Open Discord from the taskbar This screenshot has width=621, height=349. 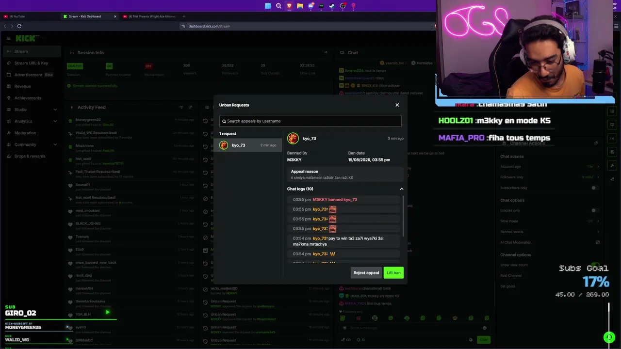310,6
